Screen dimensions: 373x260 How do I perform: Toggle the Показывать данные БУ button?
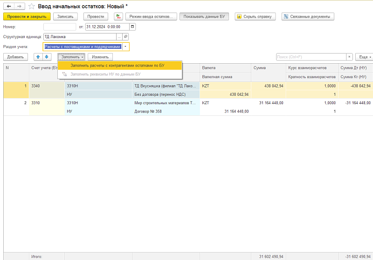click(204, 16)
